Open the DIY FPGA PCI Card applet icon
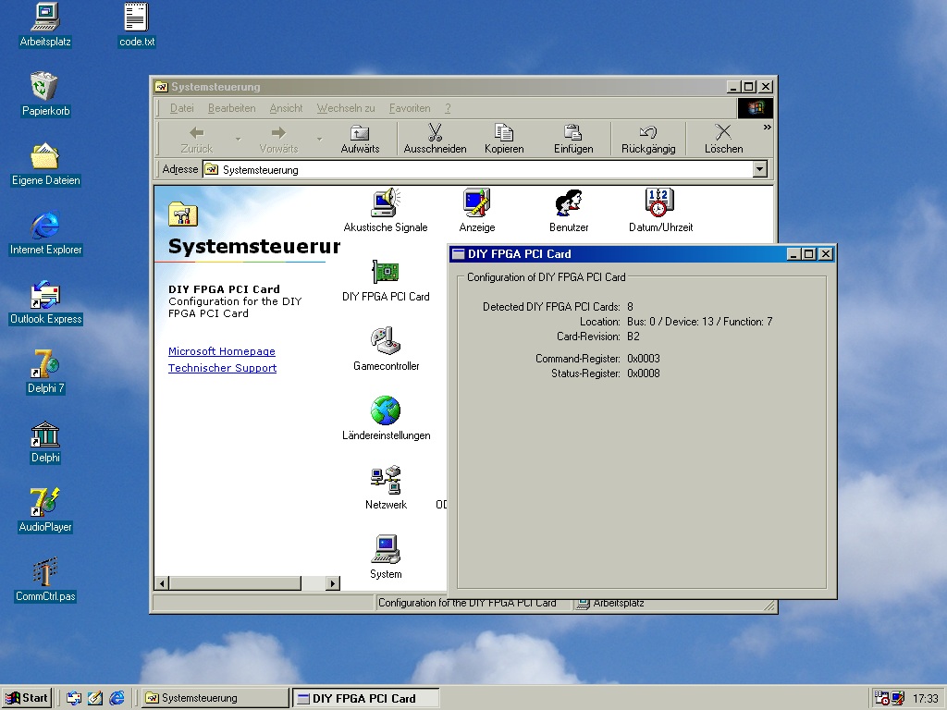The height and width of the screenshot is (710, 947). pyautogui.click(x=386, y=273)
